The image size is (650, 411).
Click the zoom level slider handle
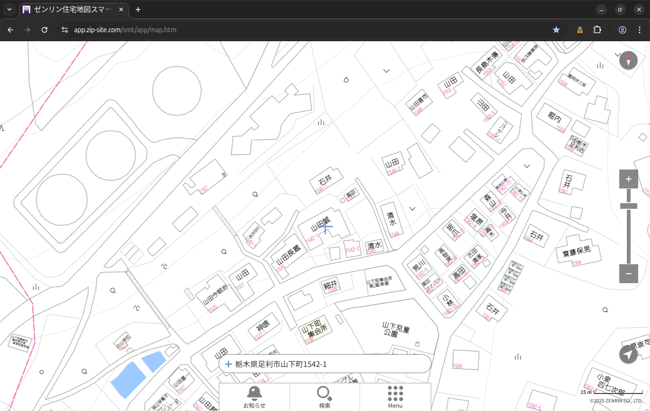click(x=628, y=206)
